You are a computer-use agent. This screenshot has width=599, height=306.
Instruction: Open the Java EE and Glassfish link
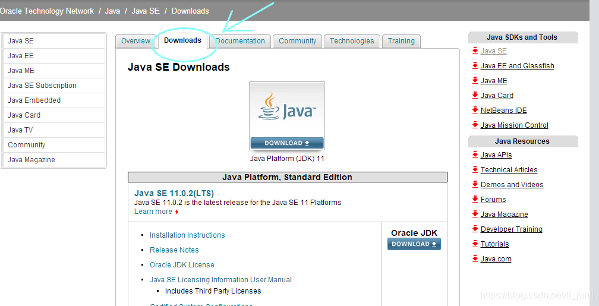tap(517, 66)
